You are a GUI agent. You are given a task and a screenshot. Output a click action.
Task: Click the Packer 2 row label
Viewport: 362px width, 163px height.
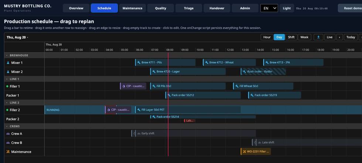click(x=13, y=119)
